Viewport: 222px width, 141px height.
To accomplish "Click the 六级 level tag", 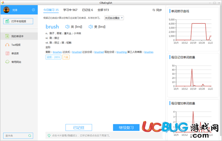I will (x=66, y=57).
